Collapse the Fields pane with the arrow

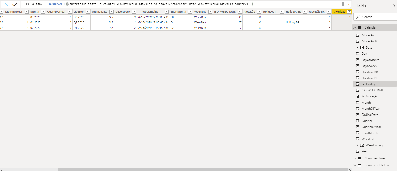coord(394,6)
